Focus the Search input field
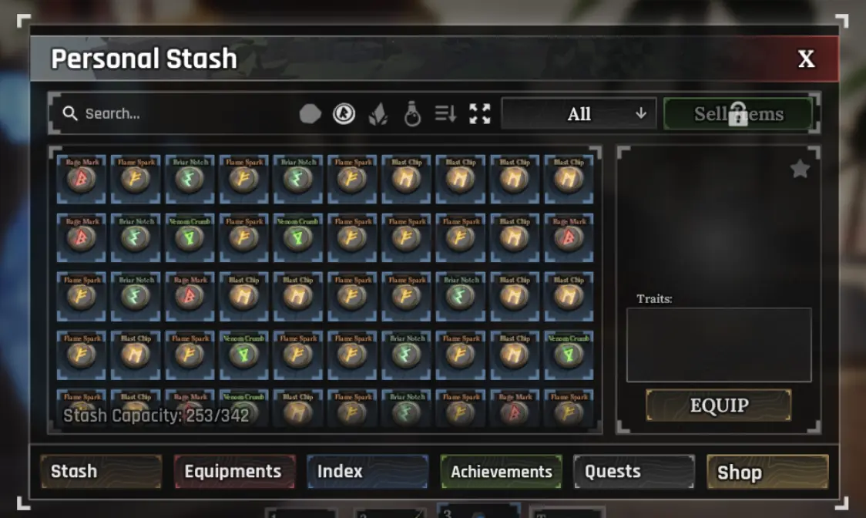 click(171, 113)
